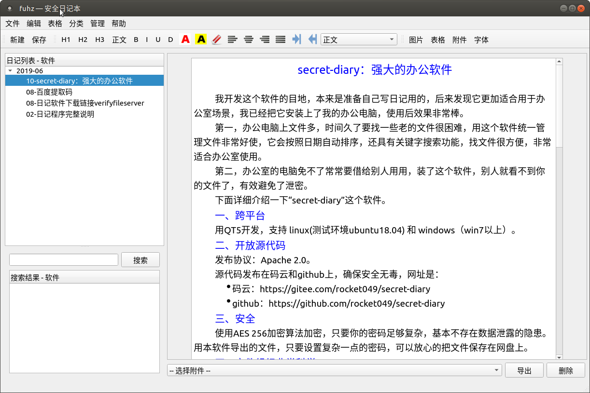Viewport: 590px width, 393px height.
Task: Justify text with toolbar icon
Action: [281, 40]
